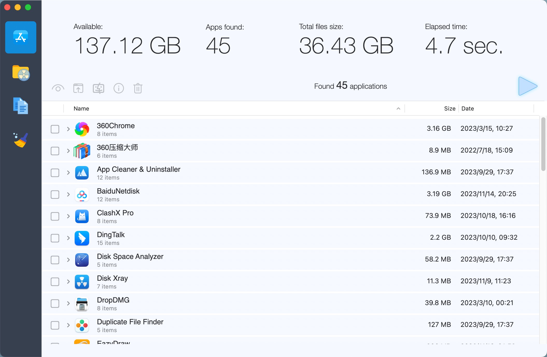Click the DingTalk app icon

[82, 238]
